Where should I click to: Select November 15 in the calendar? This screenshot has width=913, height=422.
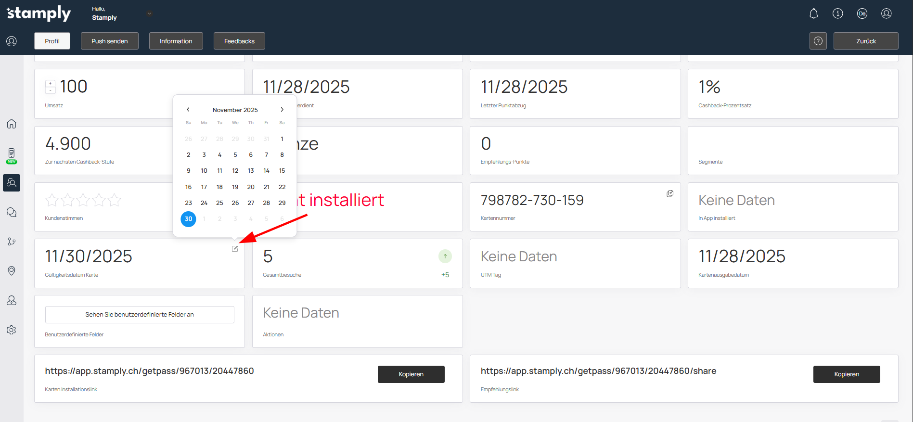coord(282,171)
